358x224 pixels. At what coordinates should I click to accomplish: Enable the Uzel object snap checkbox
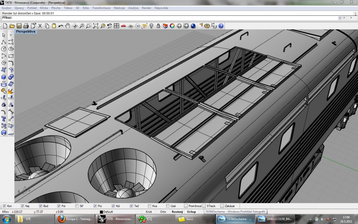[168, 206]
